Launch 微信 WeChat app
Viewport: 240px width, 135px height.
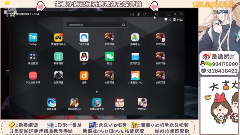pos(109,56)
